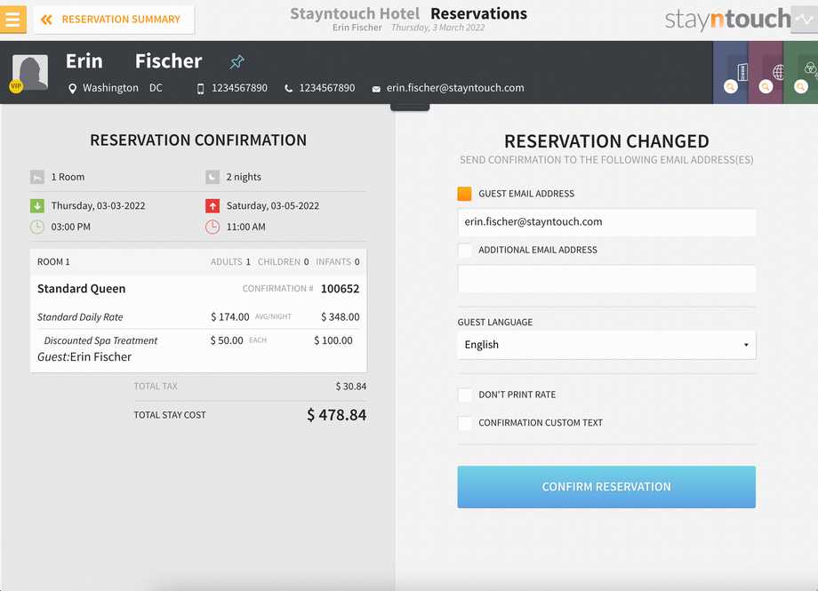Click the city field Washington
This screenshot has width=818, height=591.
click(110, 88)
